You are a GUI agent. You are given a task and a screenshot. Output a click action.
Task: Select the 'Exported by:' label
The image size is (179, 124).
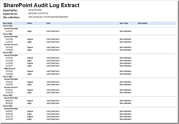(10, 10)
